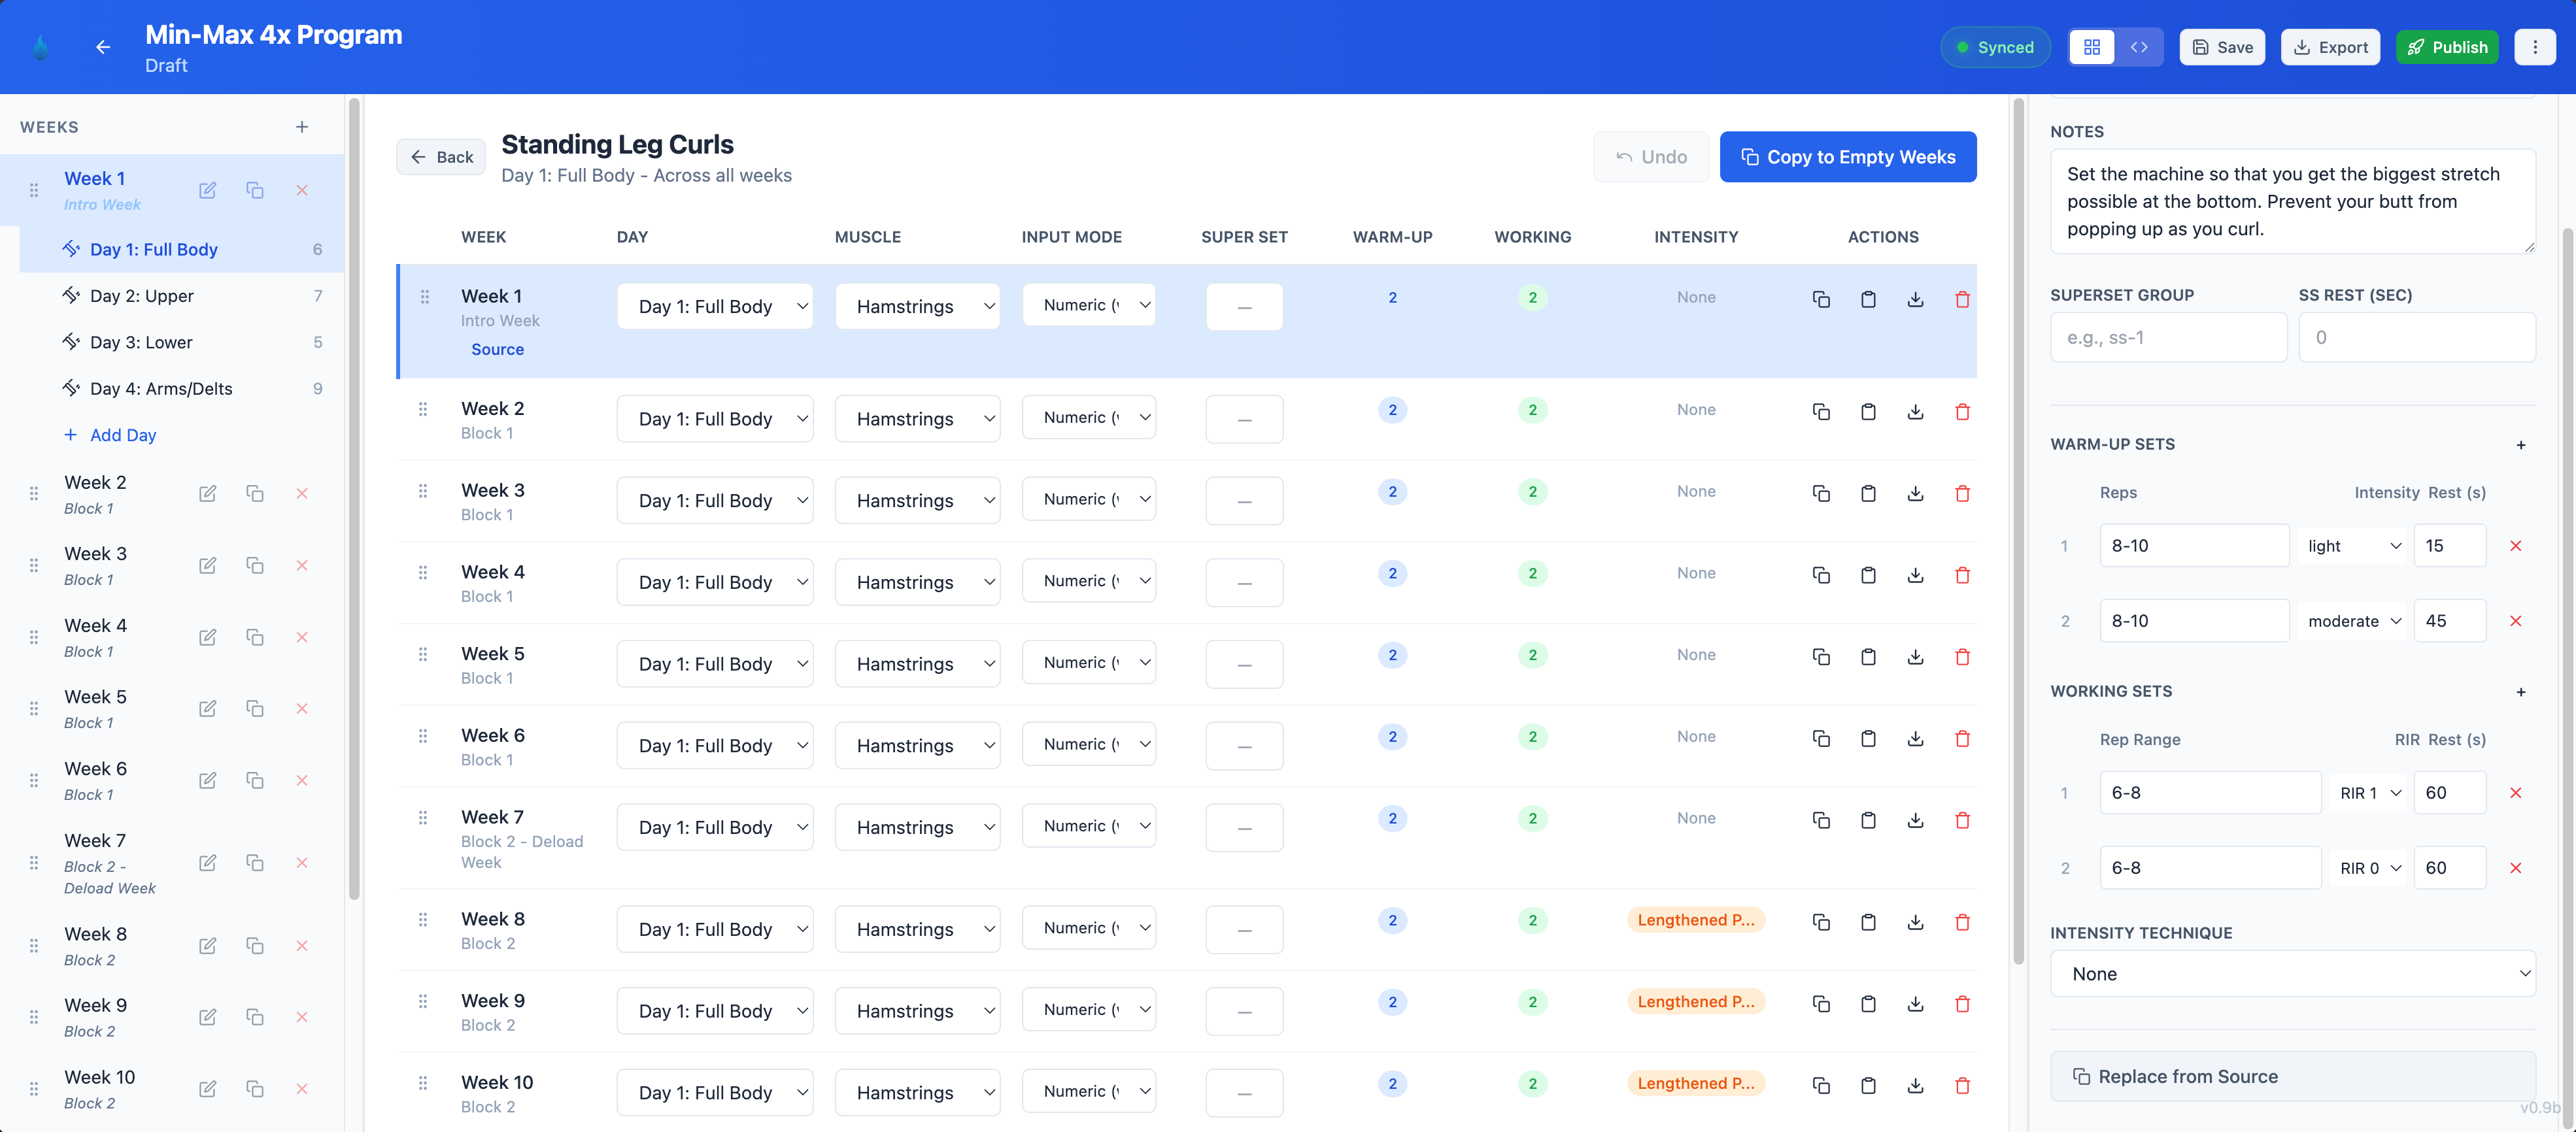Remove working set 2 with red X
The width and height of the screenshot is (2576, 1132).
(x=2516, y=868)
